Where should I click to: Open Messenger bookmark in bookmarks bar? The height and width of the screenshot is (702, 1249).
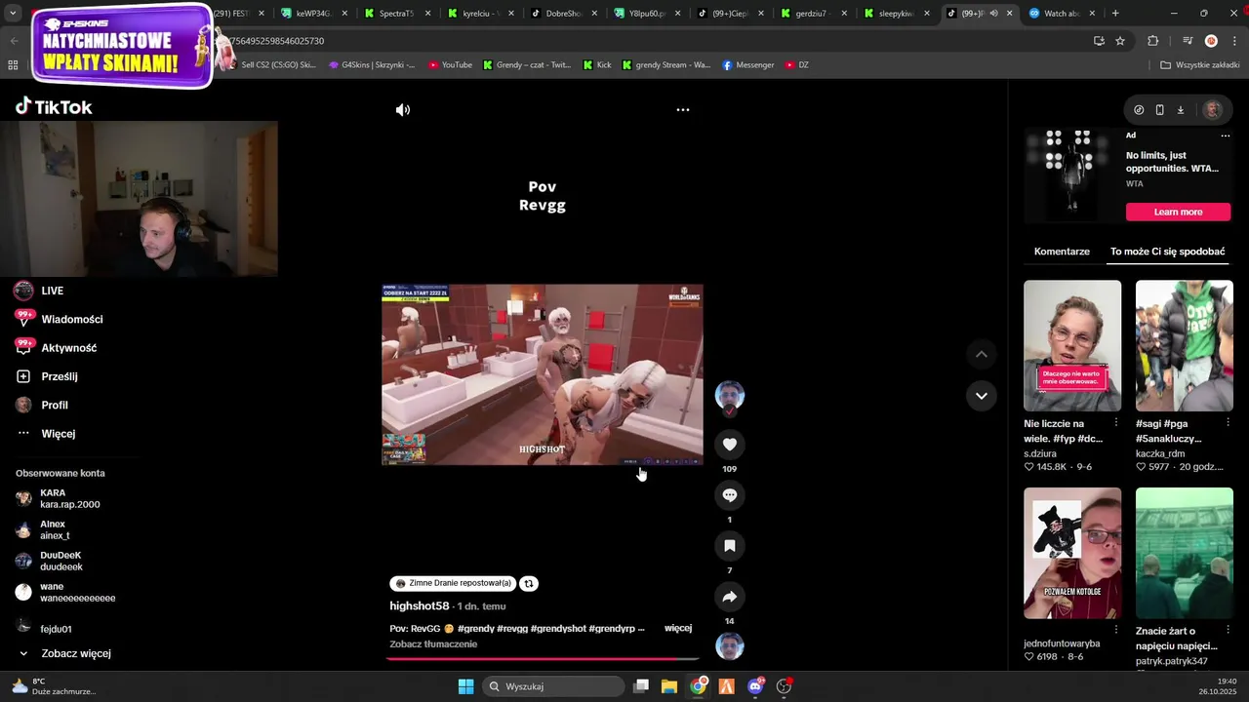point(748,65)
